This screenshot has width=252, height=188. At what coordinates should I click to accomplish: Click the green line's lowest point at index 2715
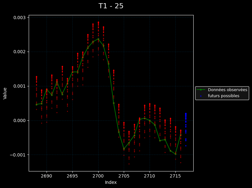(175, 154)
